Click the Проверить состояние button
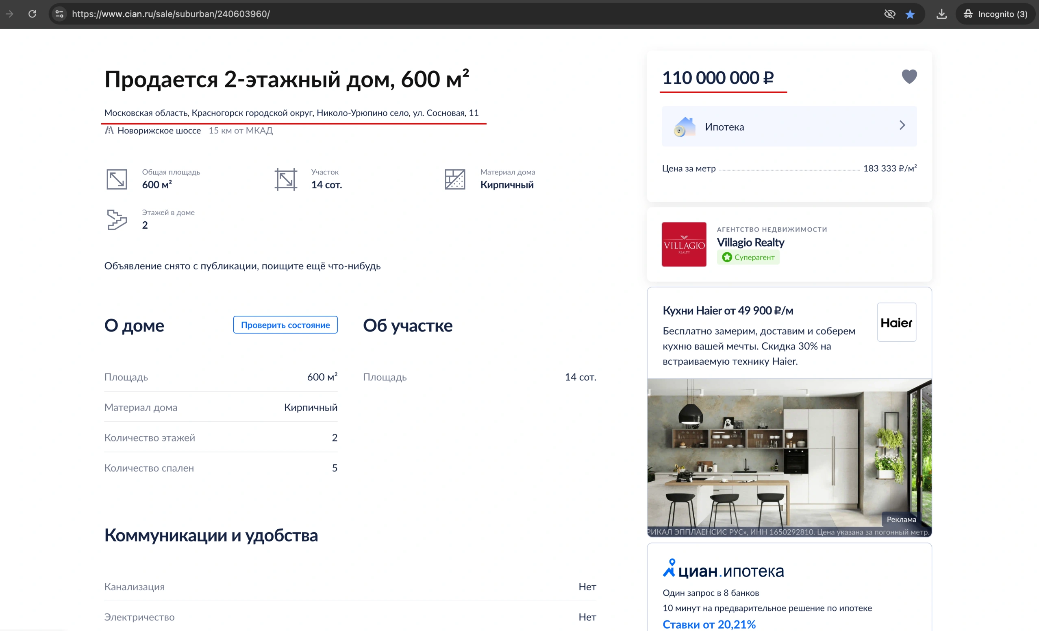1039x631 pixels. tap(285, 325)
